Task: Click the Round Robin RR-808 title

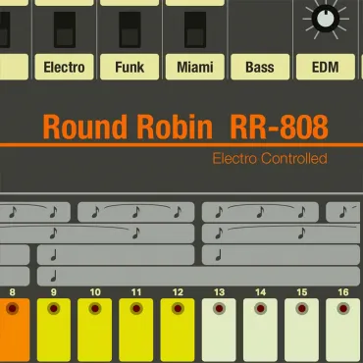Action: (x=185, y=127)
